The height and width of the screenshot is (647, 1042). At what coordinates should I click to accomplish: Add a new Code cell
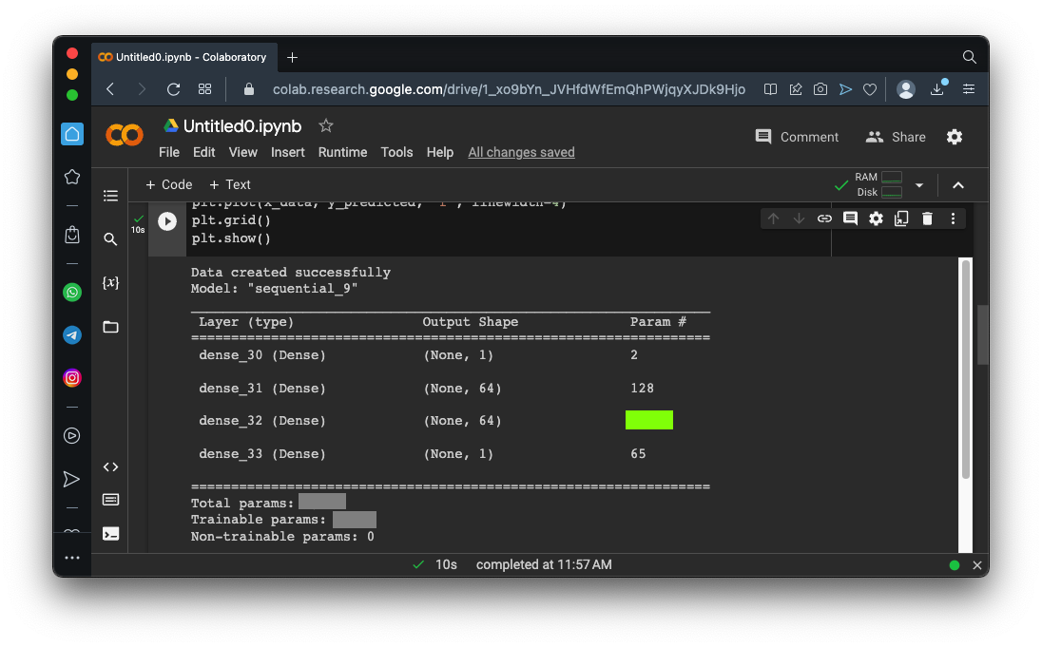click(x=168, y=185)
